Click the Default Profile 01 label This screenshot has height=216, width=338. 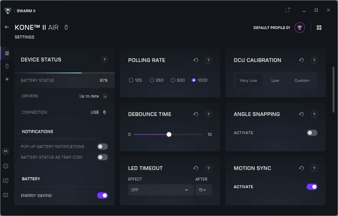[x=272, y=28]
